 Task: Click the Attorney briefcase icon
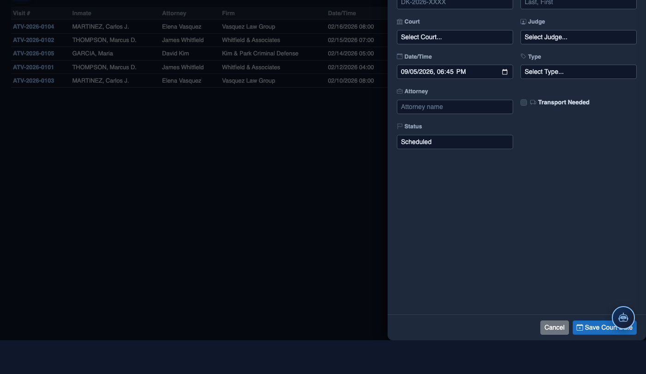pyautogui.click(x=400, y=91)
